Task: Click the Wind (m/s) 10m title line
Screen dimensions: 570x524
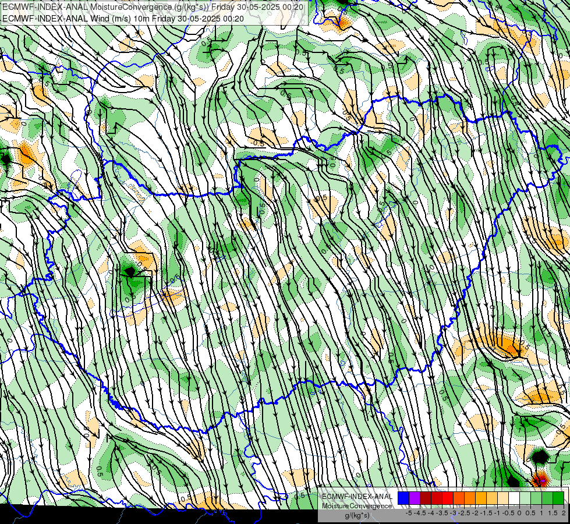Action: (x=123, y=19)
